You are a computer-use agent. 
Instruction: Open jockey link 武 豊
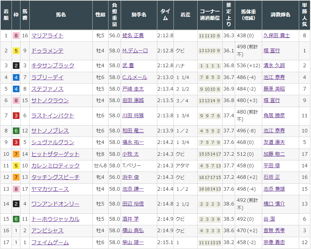coord(128,66)
